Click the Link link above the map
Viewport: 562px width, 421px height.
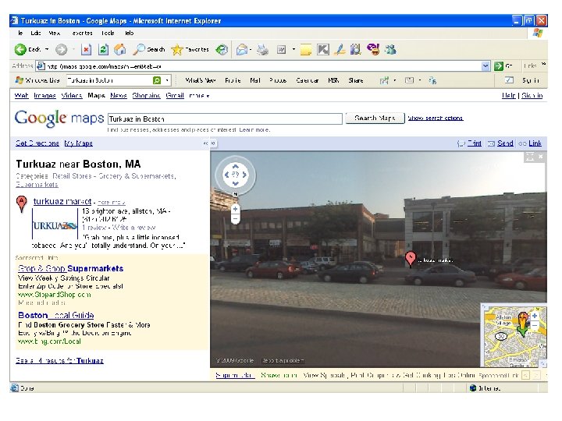click(535, 143)
